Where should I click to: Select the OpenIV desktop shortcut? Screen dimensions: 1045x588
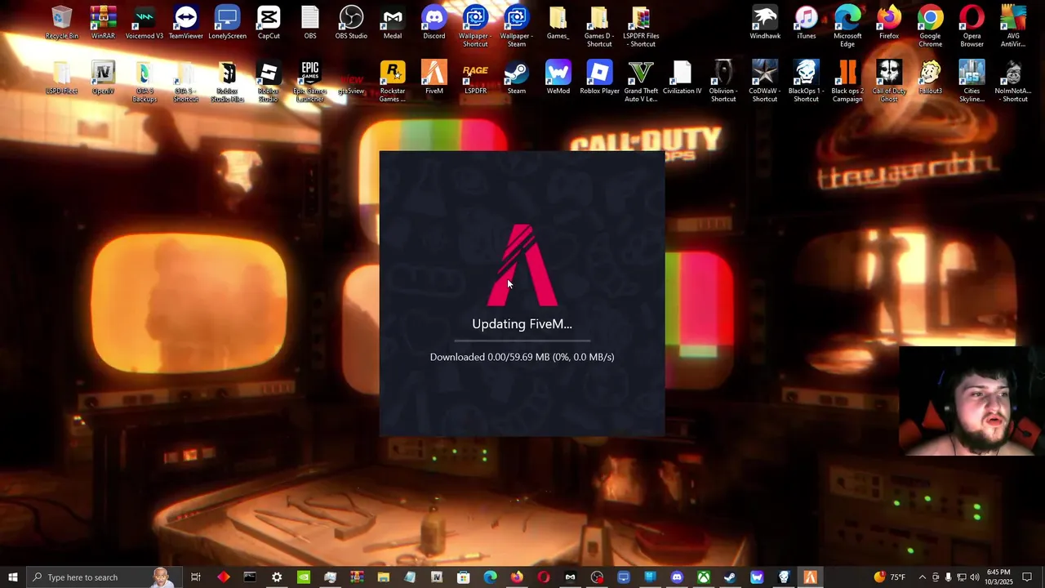coord(103,78)
